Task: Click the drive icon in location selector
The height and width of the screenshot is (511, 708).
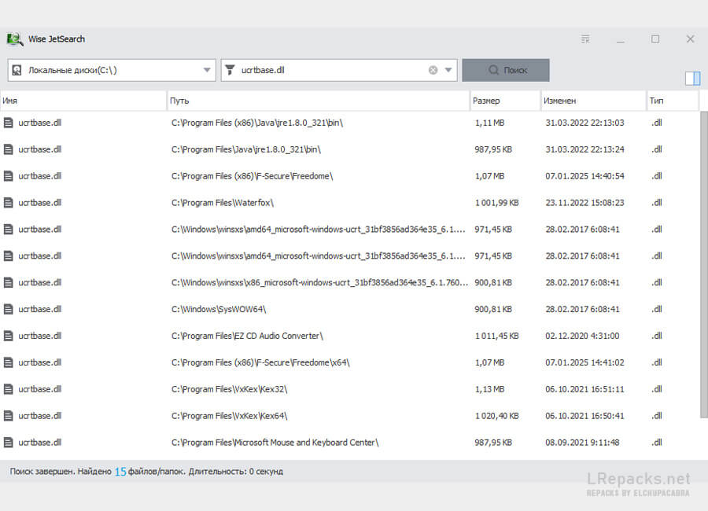Action: [x=17, y=70]
